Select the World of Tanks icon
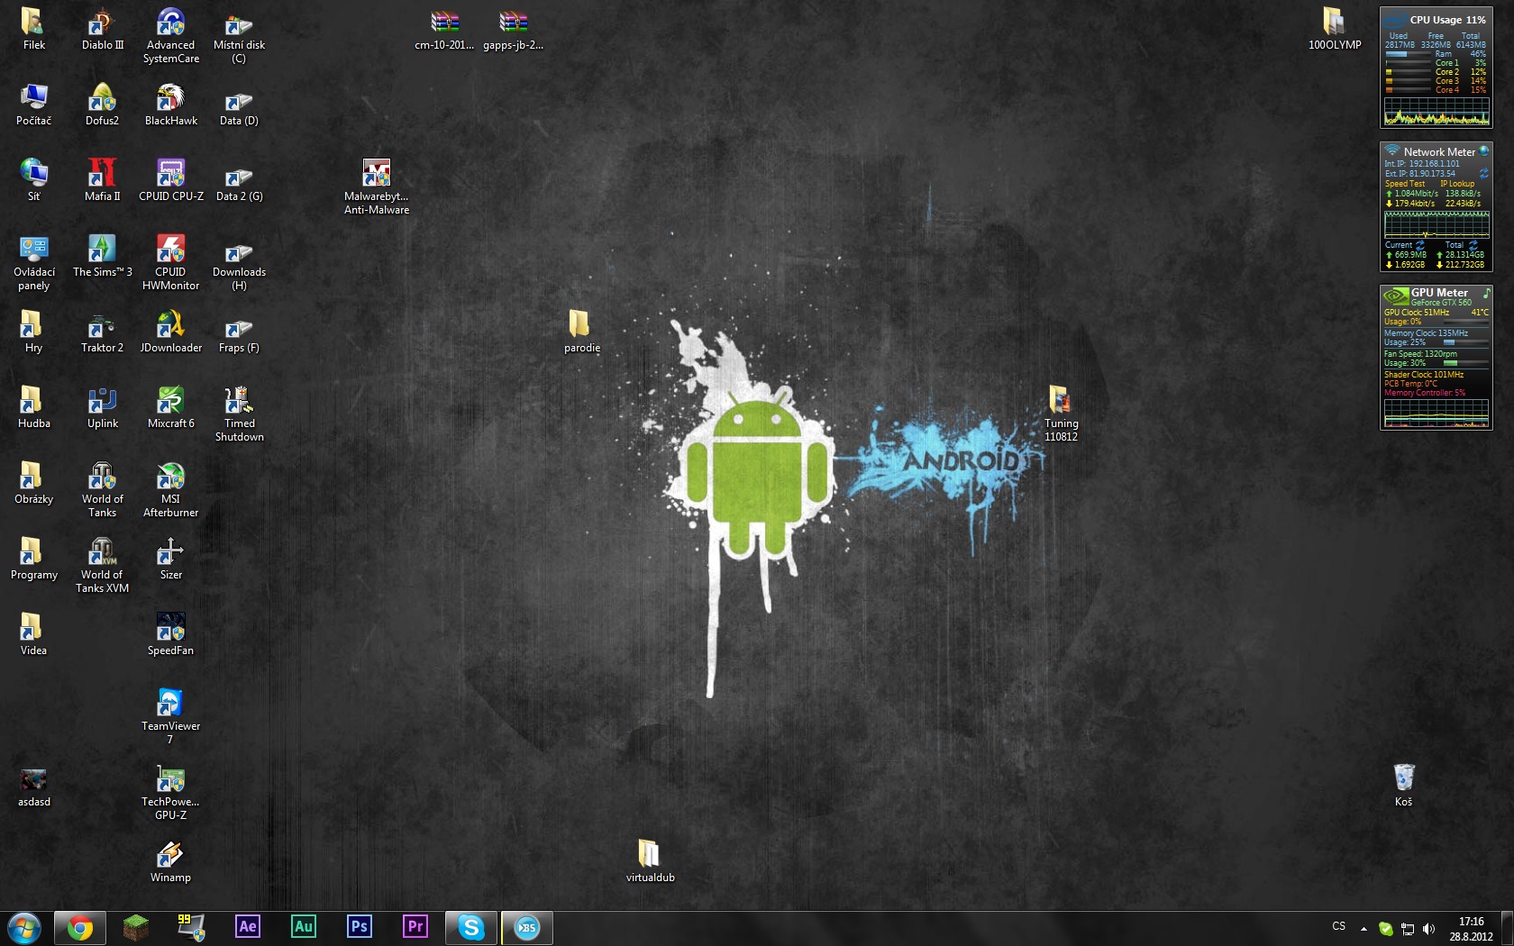The height and width of the screenshot is (946, 1514). pyautogui.click(x=103, y=490)
